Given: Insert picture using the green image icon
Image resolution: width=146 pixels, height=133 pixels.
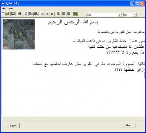Looking at the screenshot, I should tap(75, 14).
